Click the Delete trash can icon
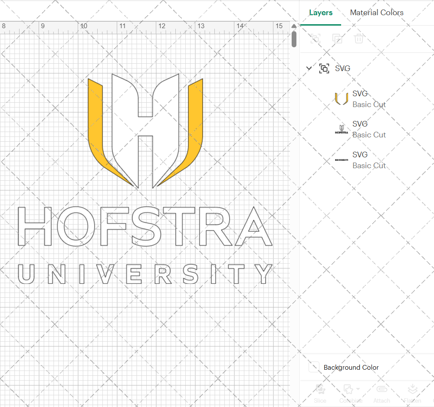 click(x=358, y=39)
